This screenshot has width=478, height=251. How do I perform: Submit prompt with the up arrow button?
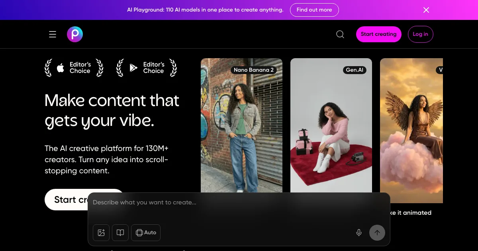[x=377, y=233]
